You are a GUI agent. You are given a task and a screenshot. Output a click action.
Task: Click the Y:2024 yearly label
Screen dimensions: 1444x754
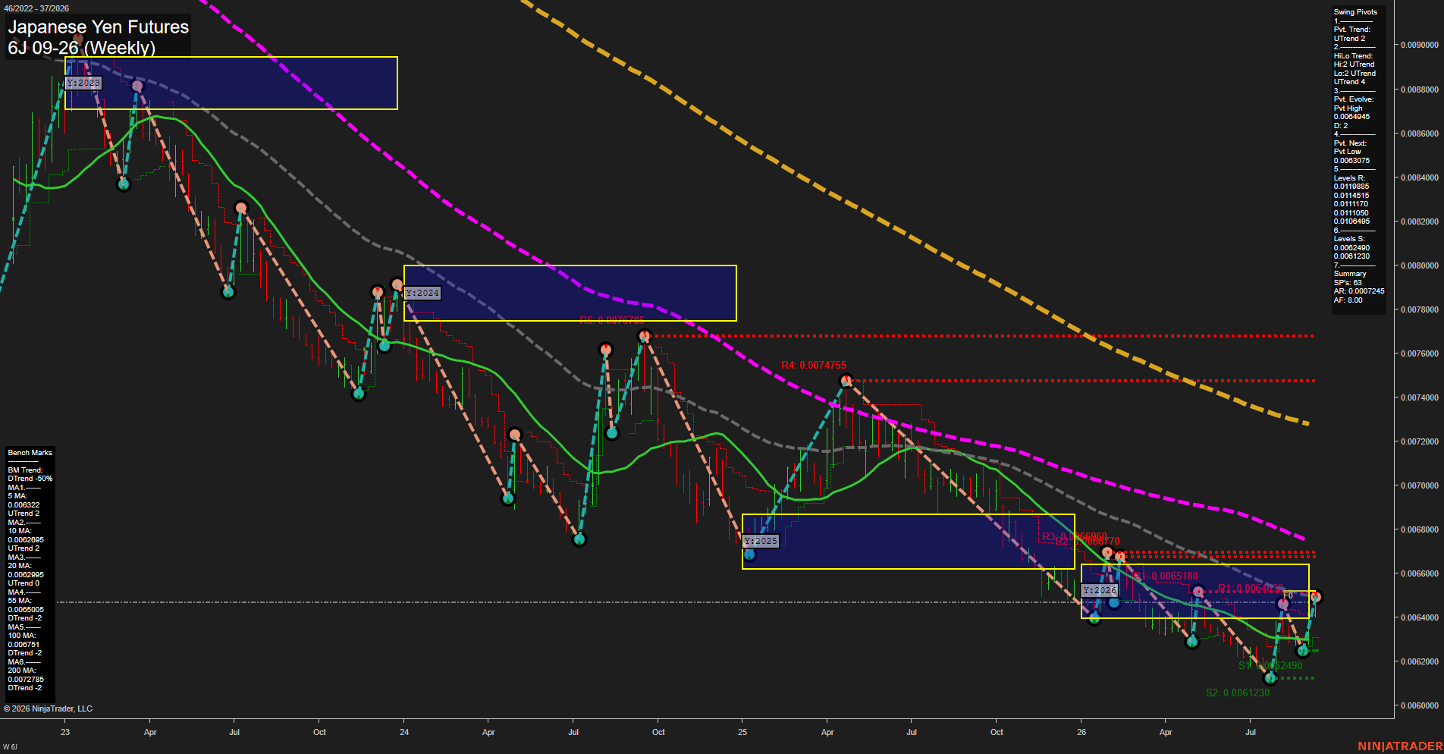(422, 293)
